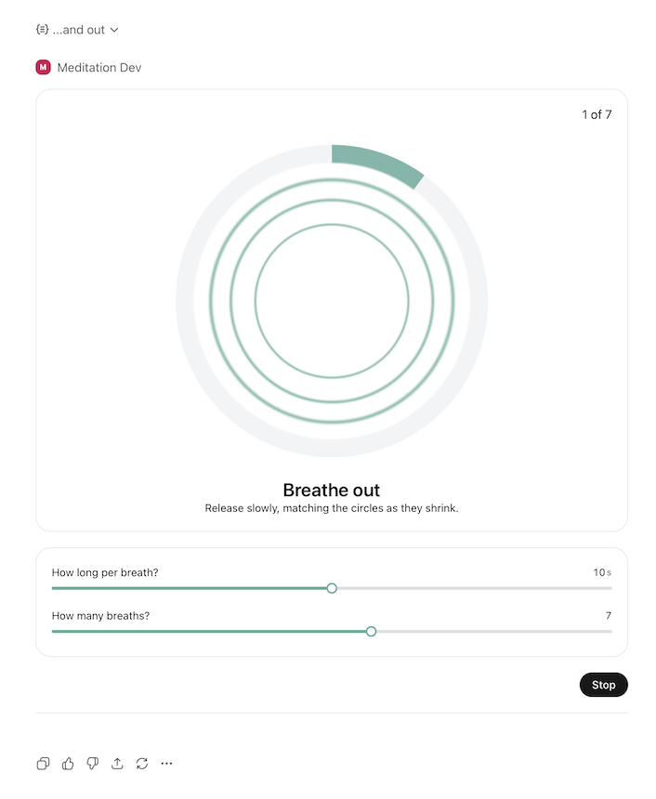Open the three-dot more options menu

(166, 764)
